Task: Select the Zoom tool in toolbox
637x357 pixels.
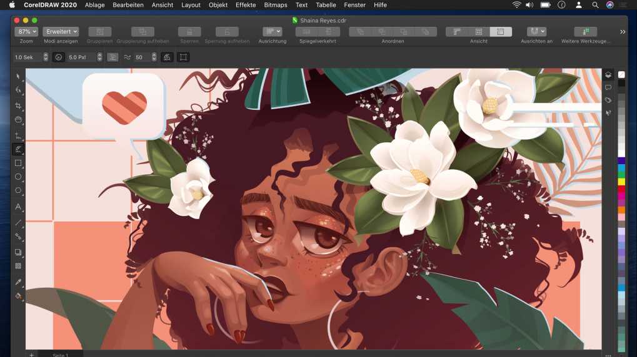Action: point(18,120)
